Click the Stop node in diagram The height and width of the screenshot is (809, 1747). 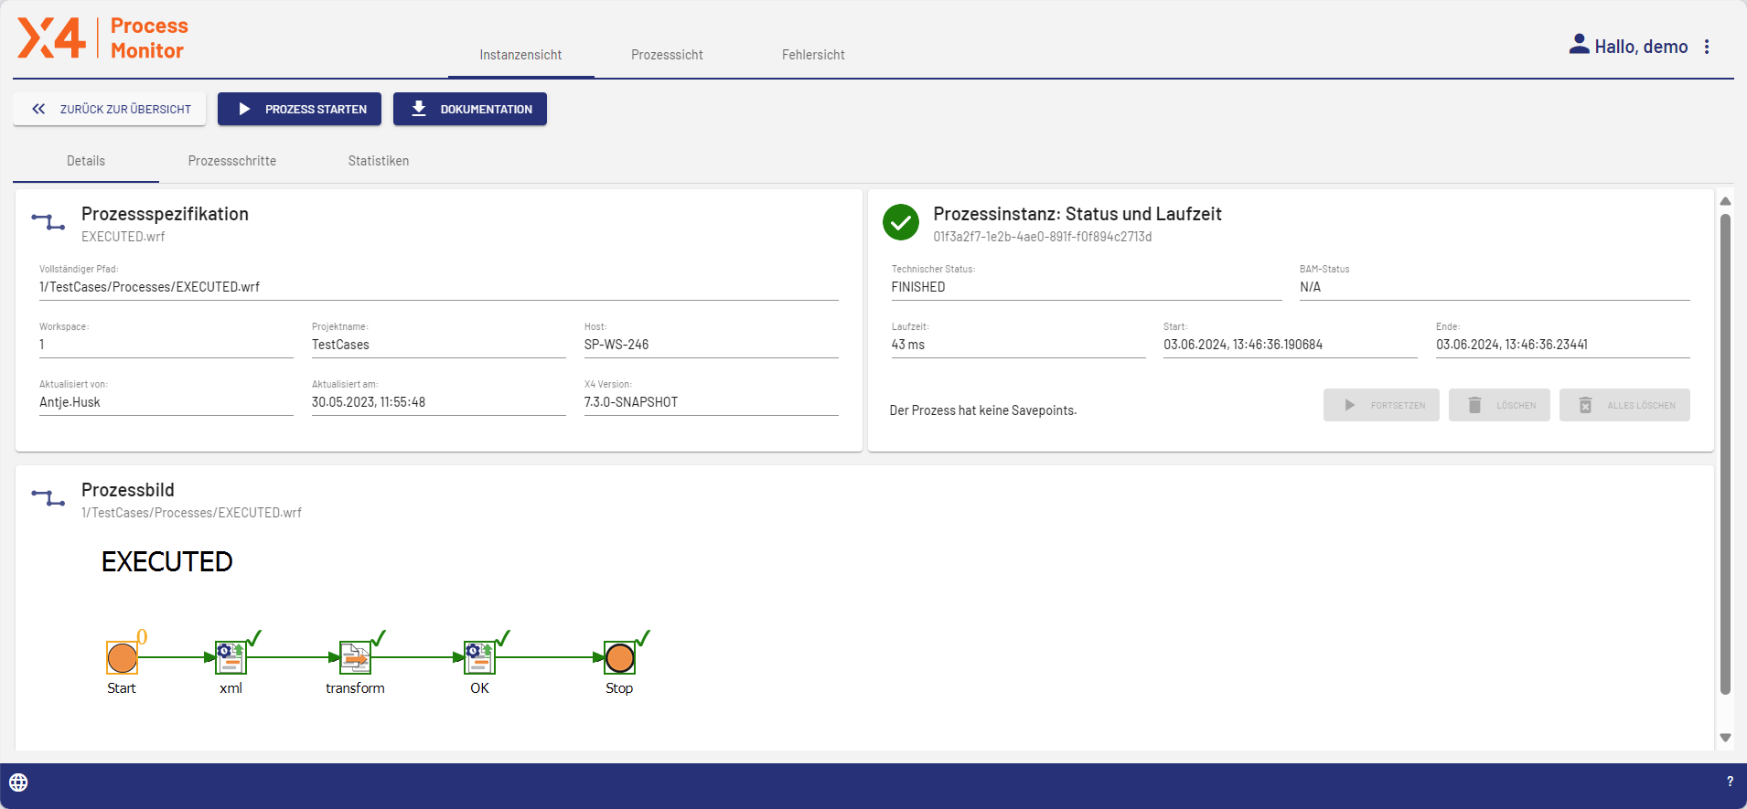click(619, 657)
